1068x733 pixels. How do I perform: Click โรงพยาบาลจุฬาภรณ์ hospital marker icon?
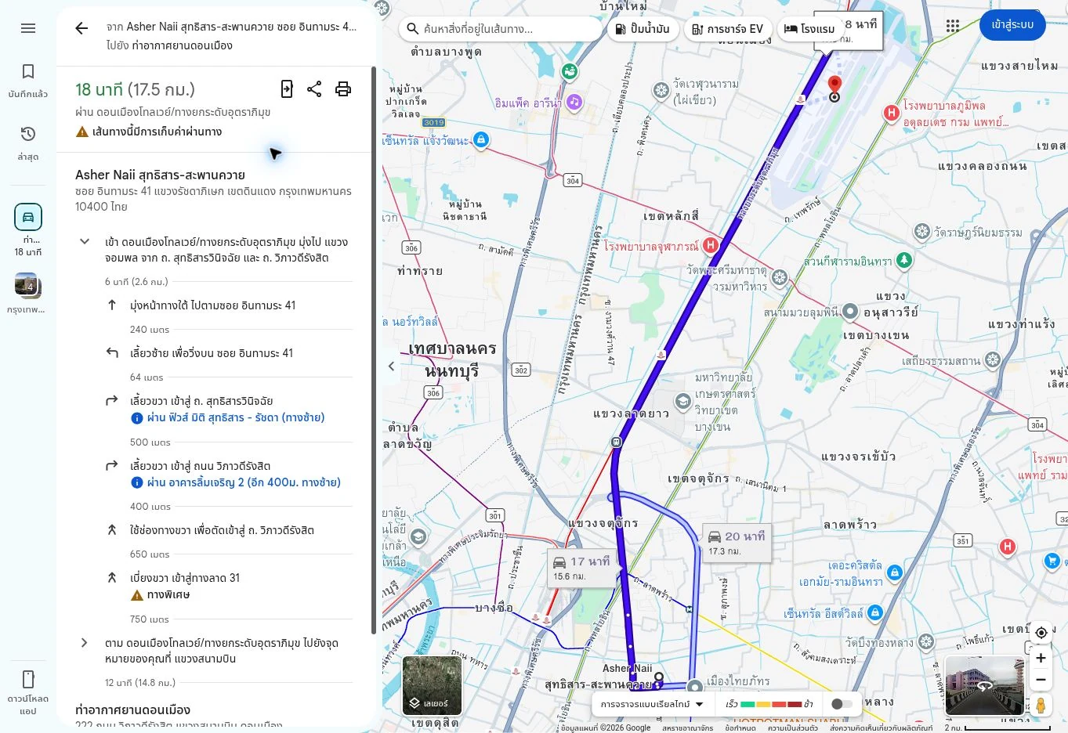coord(710,245)
